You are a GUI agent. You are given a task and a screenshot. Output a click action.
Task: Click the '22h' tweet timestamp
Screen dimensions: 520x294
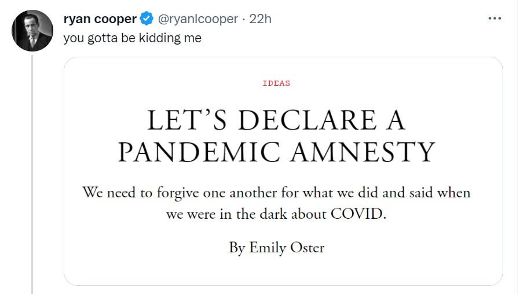[260, 19]
